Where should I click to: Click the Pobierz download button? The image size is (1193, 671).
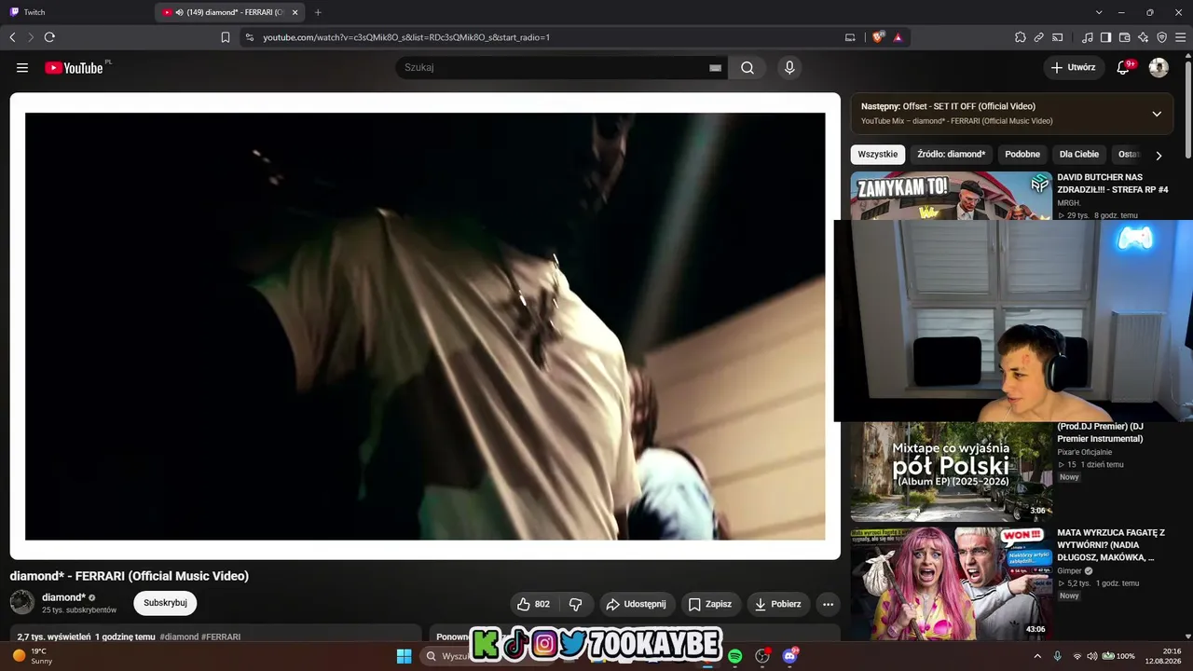778,604
